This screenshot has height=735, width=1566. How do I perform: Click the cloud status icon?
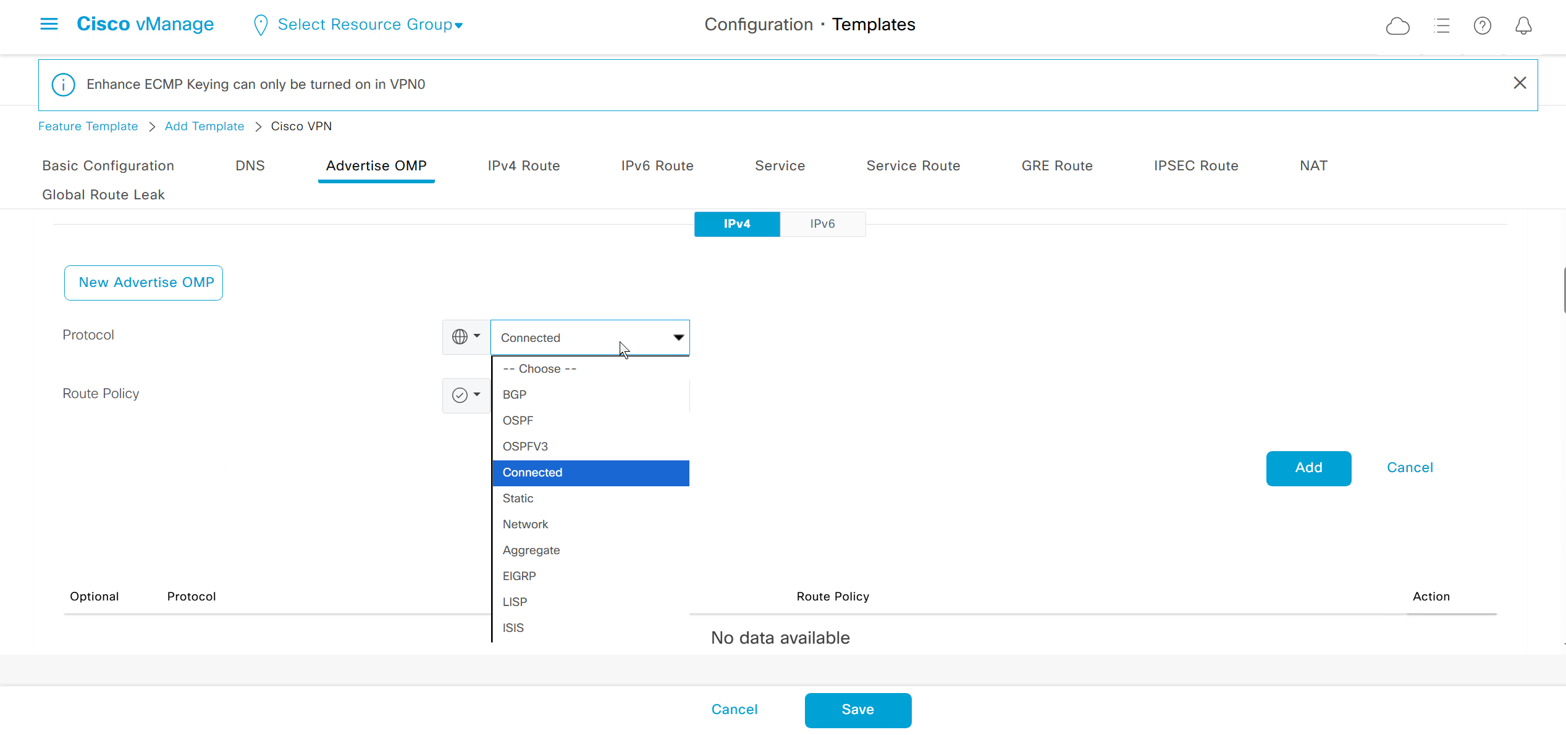pyautogui.click(x=1397, y=26)
